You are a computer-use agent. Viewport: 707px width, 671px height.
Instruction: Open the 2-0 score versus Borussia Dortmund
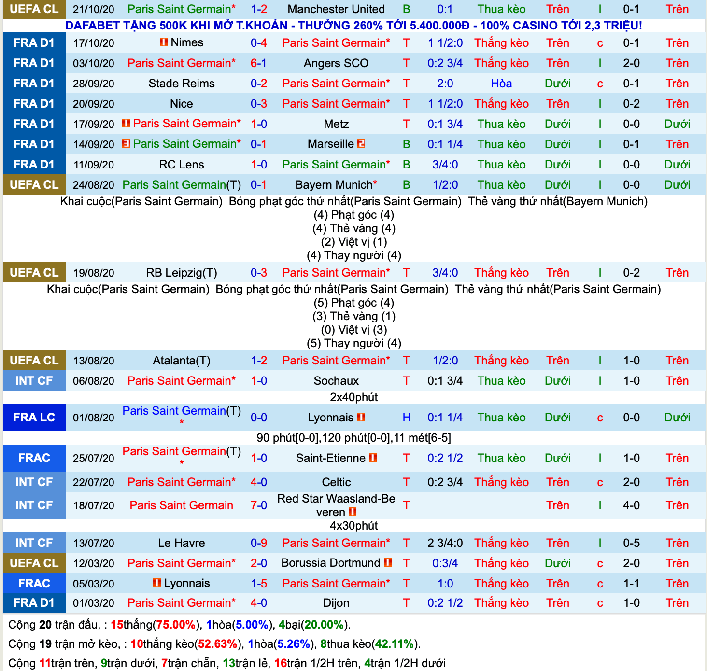259,563
